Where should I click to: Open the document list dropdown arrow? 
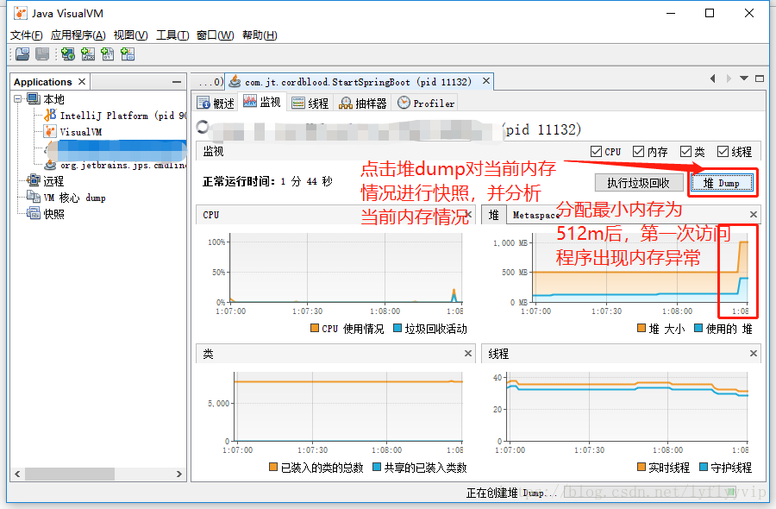pyautogui.click(x=744, y=79)
